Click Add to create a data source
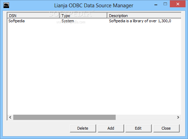This screenshot has width=188, height=139. pyautogui.click(x=111, y=128)
